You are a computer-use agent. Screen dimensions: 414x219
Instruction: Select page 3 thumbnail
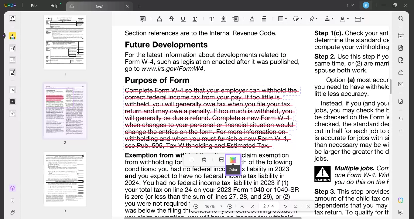[65, 179]
